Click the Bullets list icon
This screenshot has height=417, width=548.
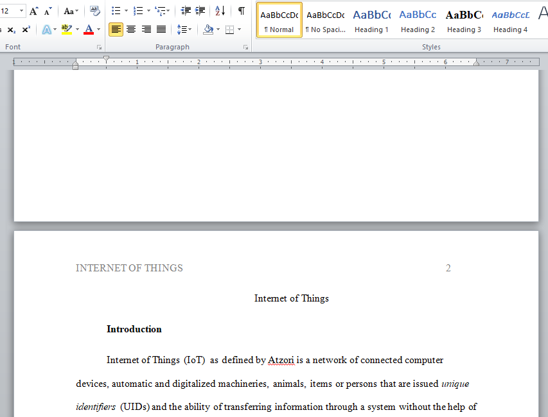coord(116,11)
